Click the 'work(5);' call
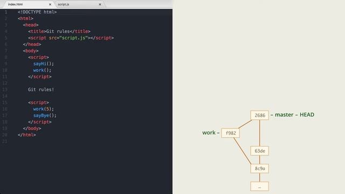Screen dimensions: 345x194 coord(44,109)
